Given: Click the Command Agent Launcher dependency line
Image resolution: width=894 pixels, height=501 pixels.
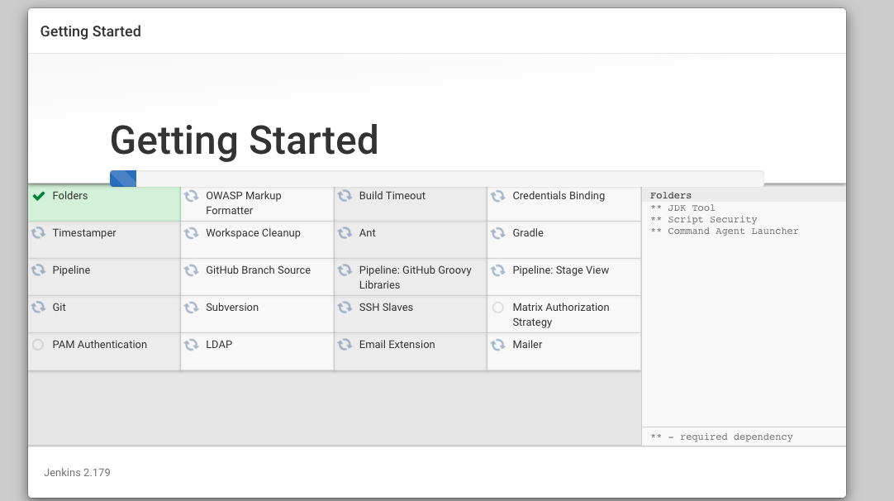Looking at the screenshot, I should click(732, 231).
